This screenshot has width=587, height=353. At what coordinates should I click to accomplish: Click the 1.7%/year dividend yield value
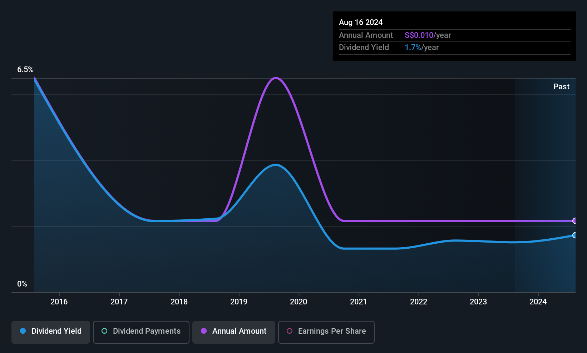421,47
